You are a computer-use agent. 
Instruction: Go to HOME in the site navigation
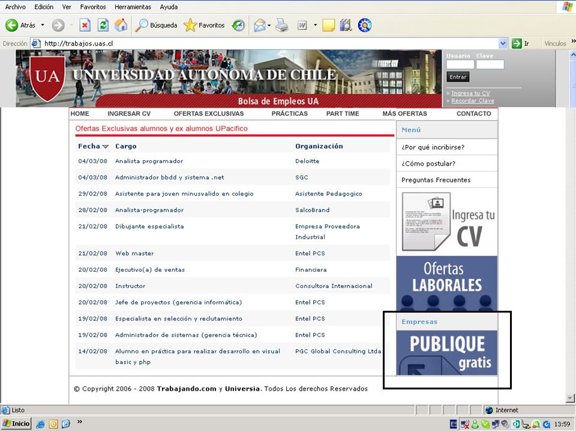(80, 113)
